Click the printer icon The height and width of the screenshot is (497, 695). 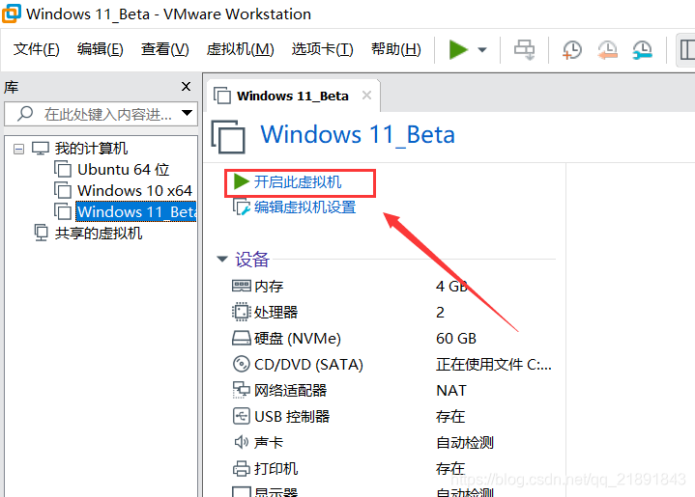[241, 469]
